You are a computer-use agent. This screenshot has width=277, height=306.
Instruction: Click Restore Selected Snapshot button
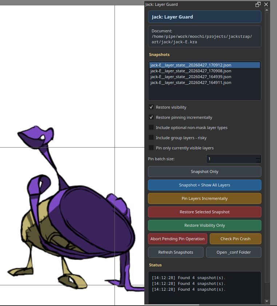pyautogui.click(x=205, y=212)
